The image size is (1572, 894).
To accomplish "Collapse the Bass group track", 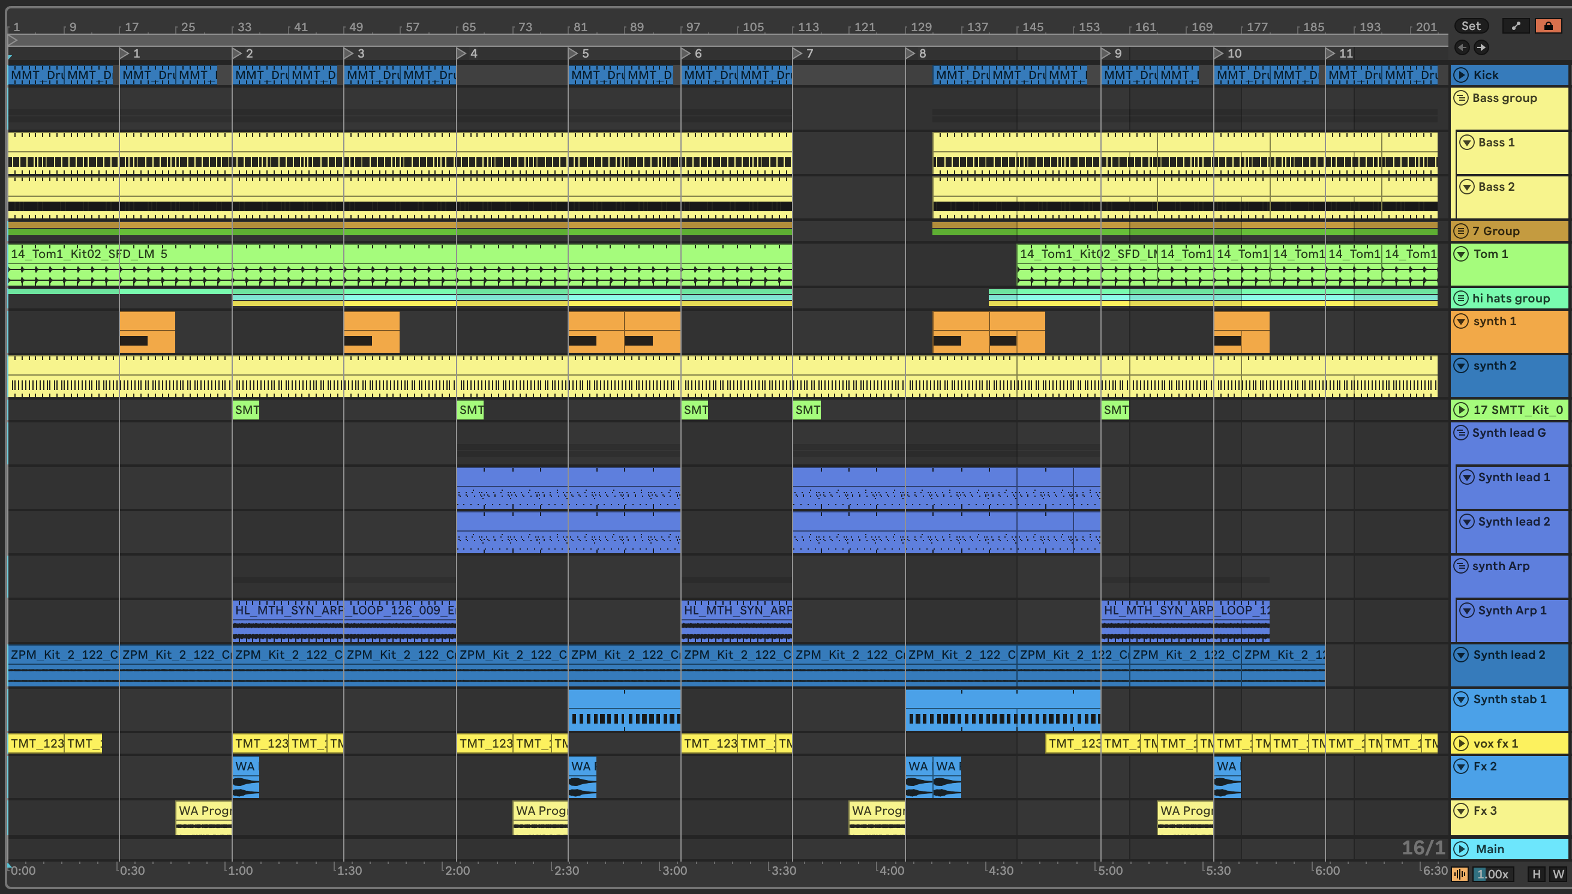I will [1461, 98].
